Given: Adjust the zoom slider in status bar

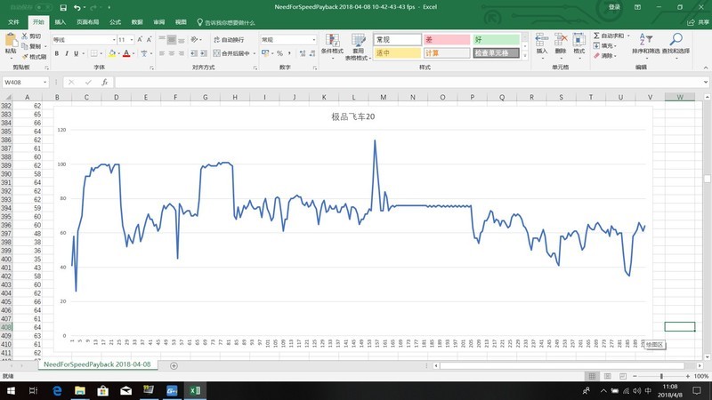Looking at the screenshot, I should point(661,376).
